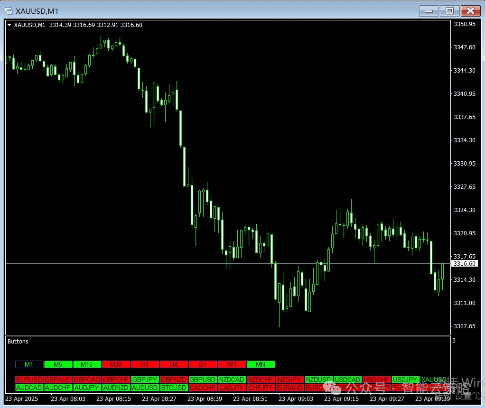The image size is (485, 408).
Task: Open the GBPCHF symbol chart
Action: click(116, 380)
